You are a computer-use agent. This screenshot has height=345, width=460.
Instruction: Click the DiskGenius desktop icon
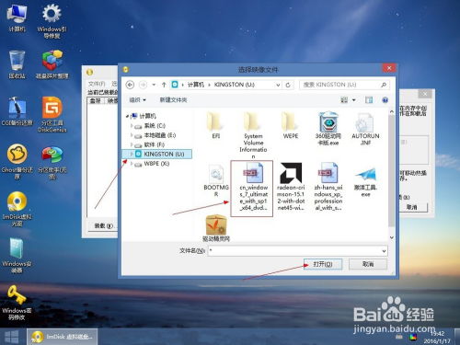[52, 114]
